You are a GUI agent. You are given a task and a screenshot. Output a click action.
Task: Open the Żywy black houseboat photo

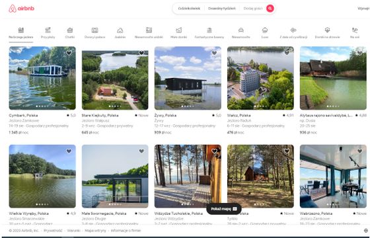(x=188, y=78)
